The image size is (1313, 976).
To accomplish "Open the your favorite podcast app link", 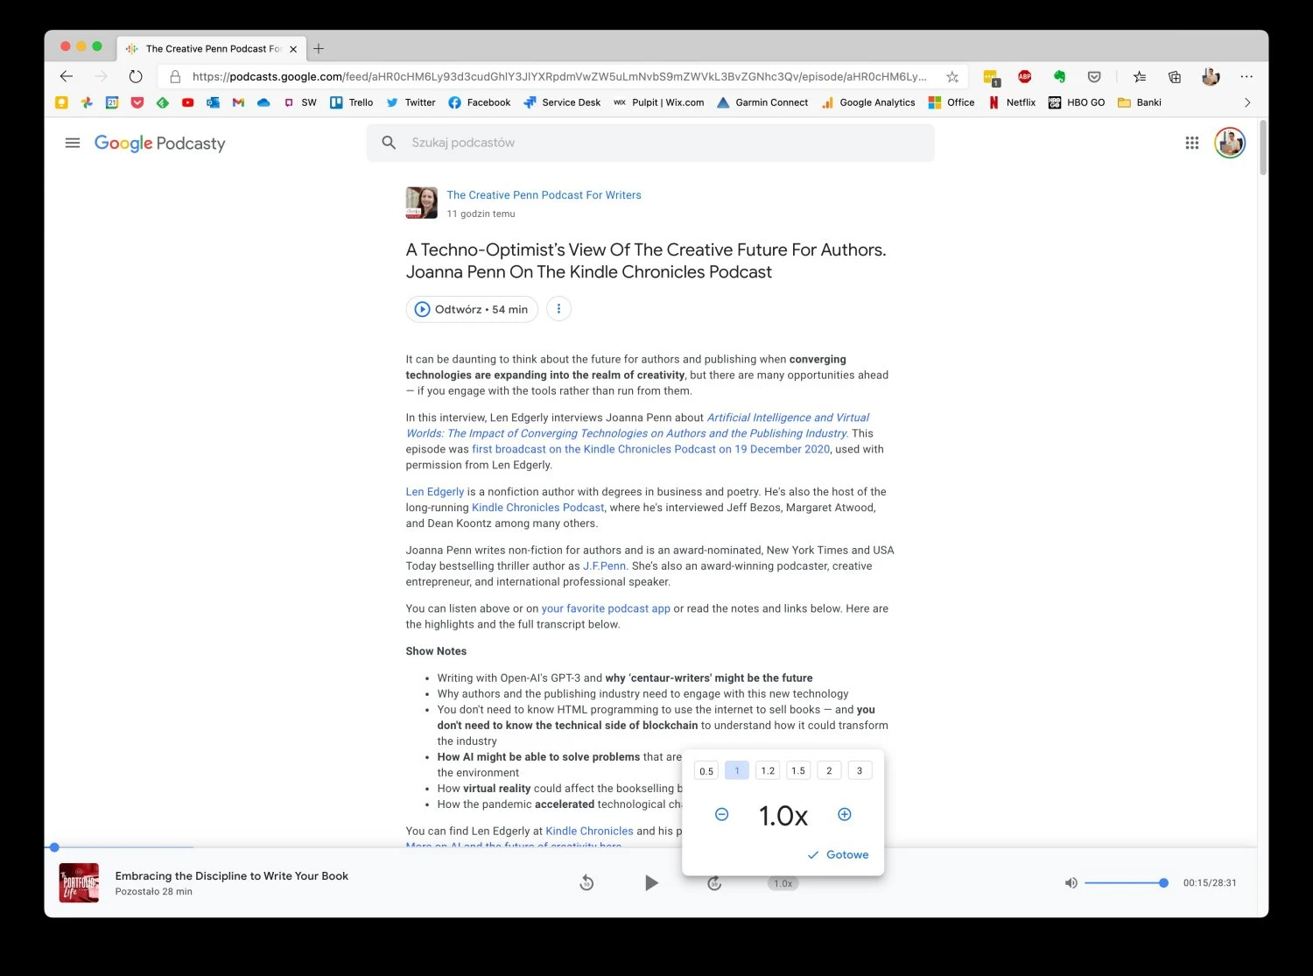I will pos(606,608).
